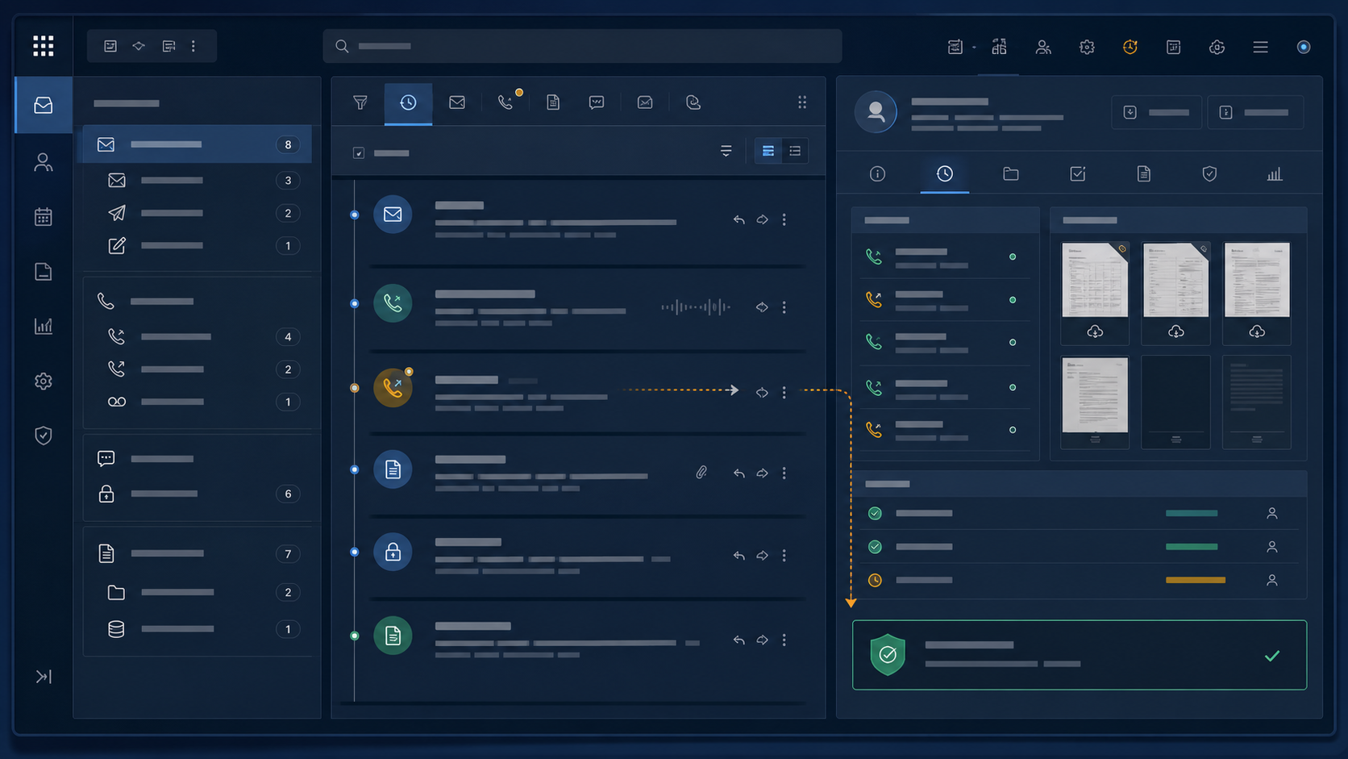The image size is (1348, 759).
Task: Confirm the green shield verification card checkmark
Action: 1272,656
